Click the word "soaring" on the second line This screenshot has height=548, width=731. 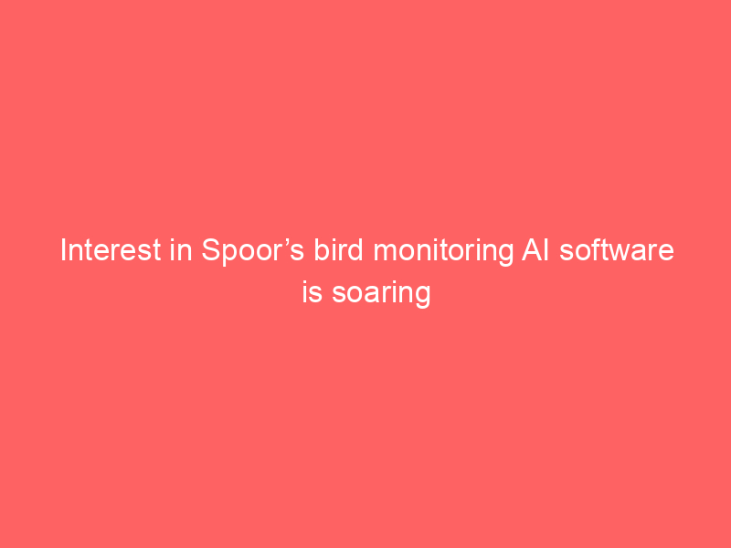click(381, 294)
